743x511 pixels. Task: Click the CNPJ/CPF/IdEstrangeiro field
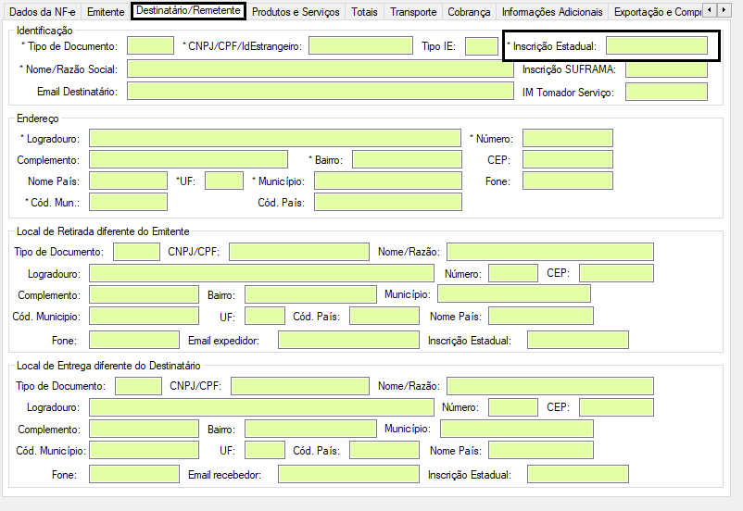(x=360, y=46)
